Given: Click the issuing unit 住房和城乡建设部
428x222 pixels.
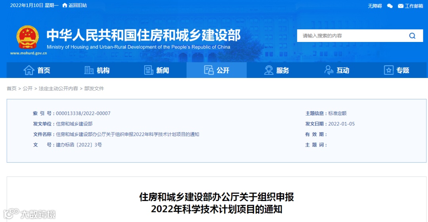Looking at the screenshot, I should pyautogui.click(x=74, y=124).
